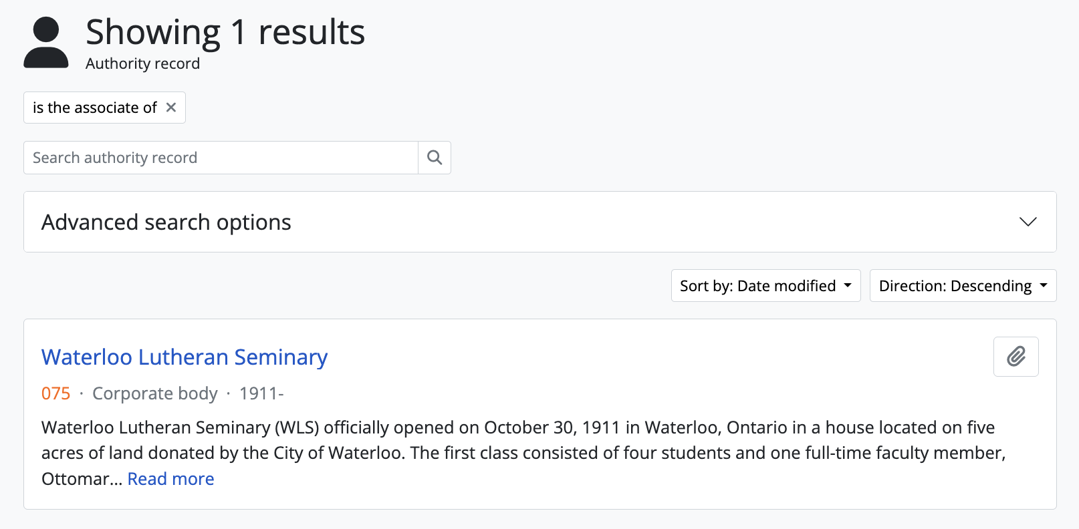
Task: Click the orange 075 reference code
Action: click(x=55, y=393)
